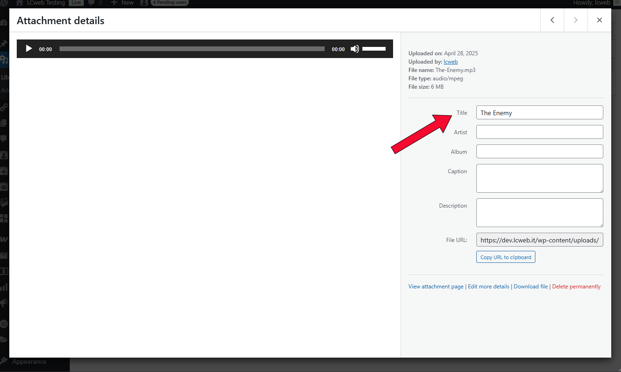Click inside the Caption text area
Image resolution: width=621 pixels, height=372 pixels.
click(x=539, y=178)
